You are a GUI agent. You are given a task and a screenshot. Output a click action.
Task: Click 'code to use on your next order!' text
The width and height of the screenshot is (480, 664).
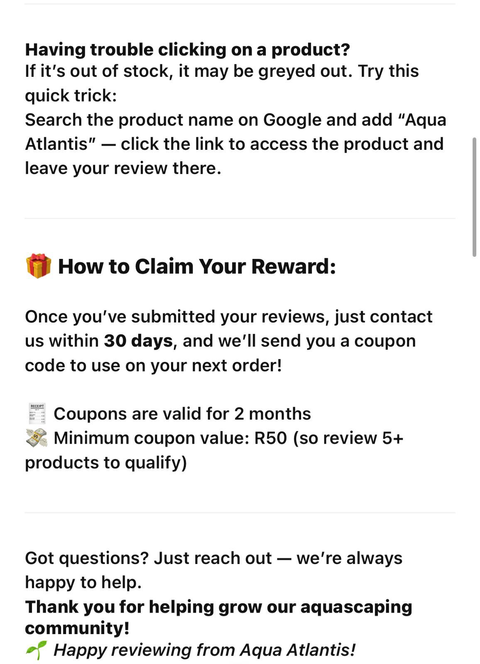pyautogui.click(x=154, y=366)
